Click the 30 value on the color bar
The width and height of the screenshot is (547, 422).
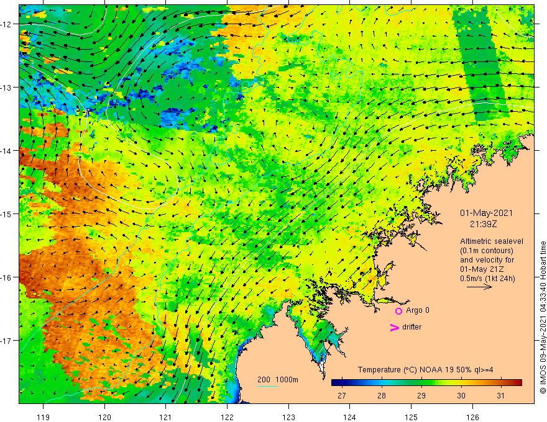pos(461,396)
